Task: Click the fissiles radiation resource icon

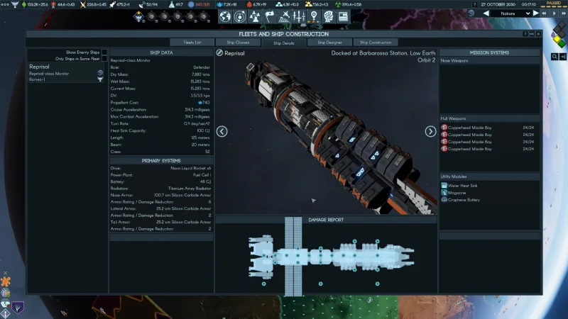Action: [338, 4]
